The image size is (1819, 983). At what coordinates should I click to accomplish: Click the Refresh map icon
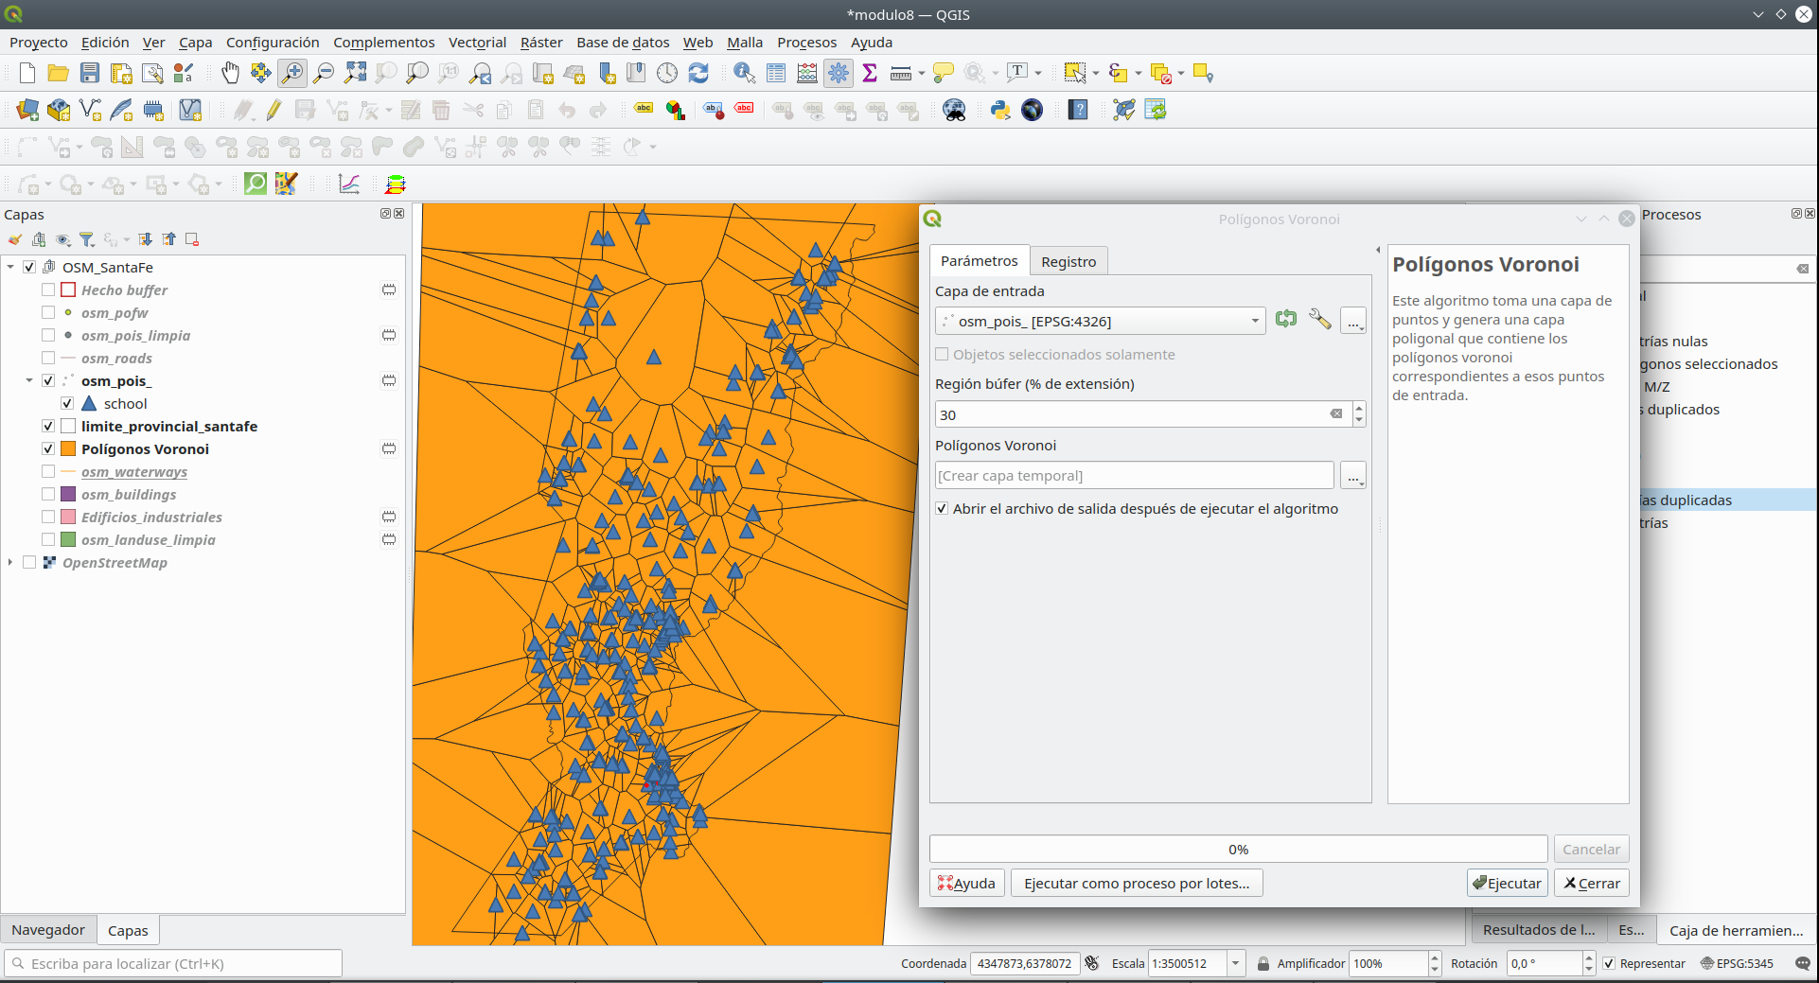tap(698, 73)
